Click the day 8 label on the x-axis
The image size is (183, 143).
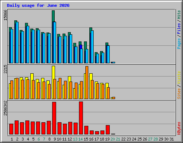point(49,139)
